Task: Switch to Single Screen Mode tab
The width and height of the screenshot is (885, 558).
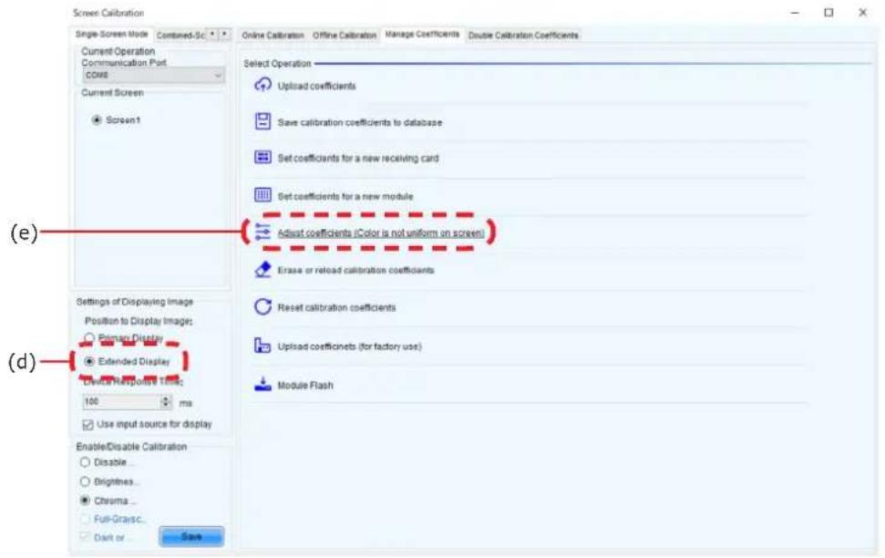Action: 112,35
